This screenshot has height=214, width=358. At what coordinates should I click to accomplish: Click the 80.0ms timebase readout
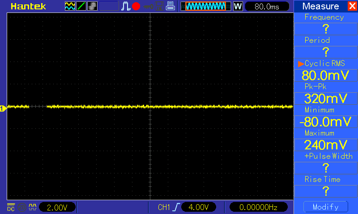point(267,6)
